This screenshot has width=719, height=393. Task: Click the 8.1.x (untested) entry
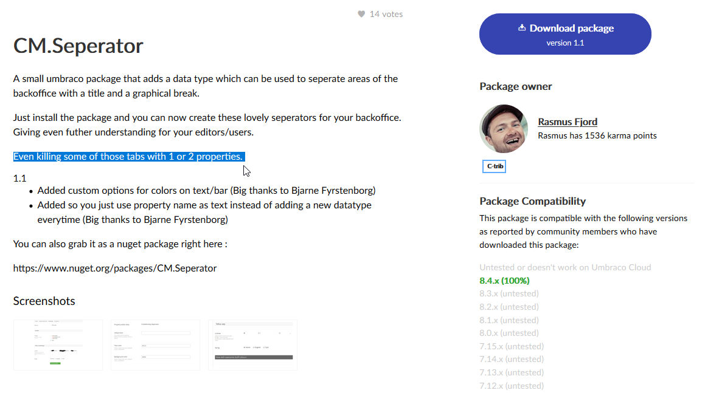click(509, 320)
